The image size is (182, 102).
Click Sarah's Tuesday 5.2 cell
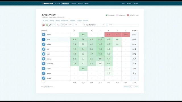83,44
